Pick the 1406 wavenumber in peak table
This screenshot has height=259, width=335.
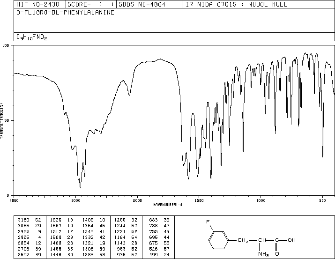[88, 220]
